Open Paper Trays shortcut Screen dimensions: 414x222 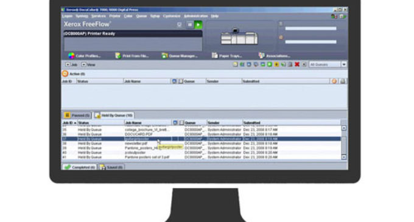point(227,56)
